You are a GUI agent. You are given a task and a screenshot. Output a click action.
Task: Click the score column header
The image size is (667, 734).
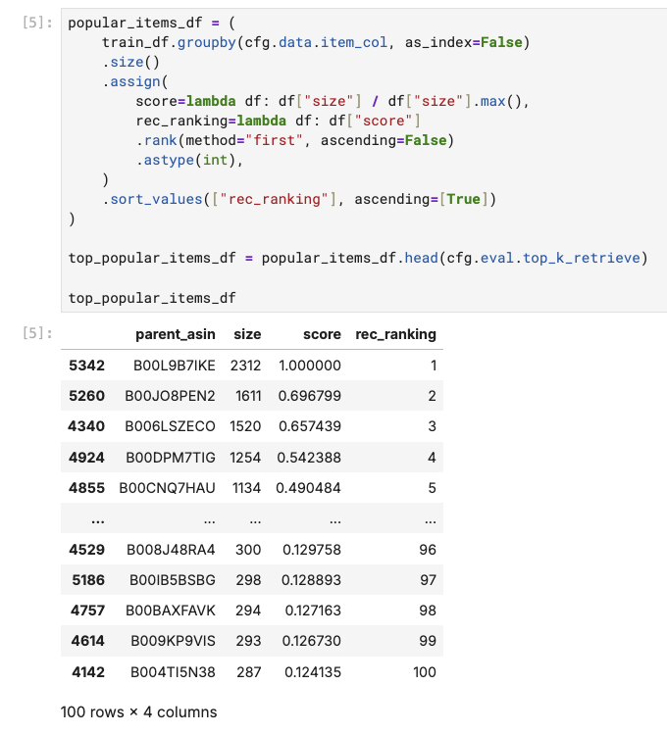pos(322,335)
